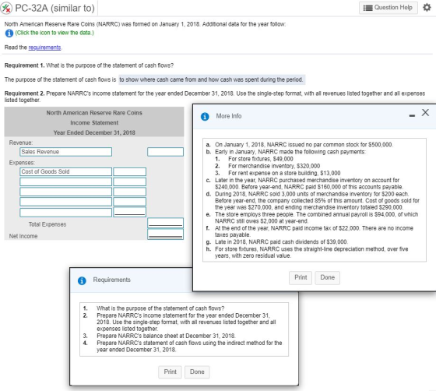436x391 pixels.
Task: Open the Question Help menu
Action: click(x=389, y=8)
